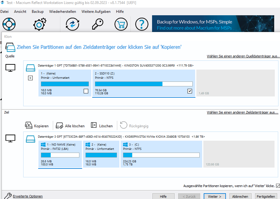This screenshot has height=199, width=280.
Task: Open the Ansicht menu
Action: click(x=20, y=12)
